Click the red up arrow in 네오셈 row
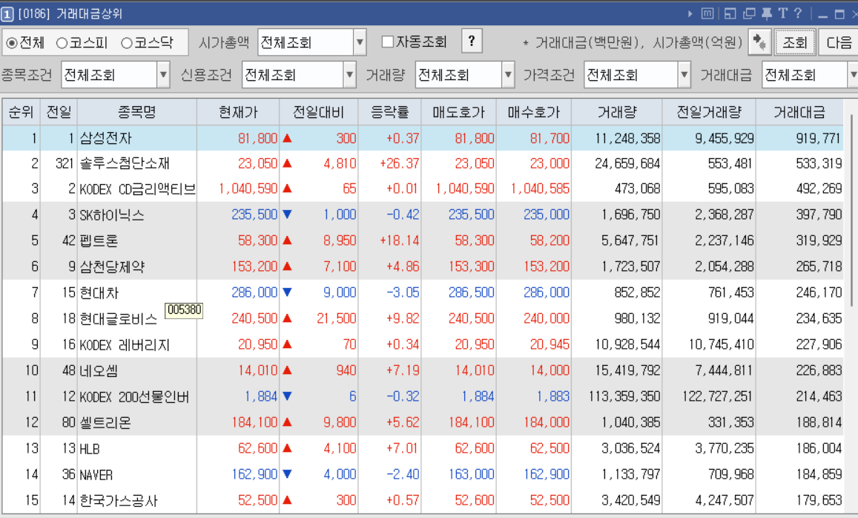This screenshot has height=518, width=858. (287, 370)
